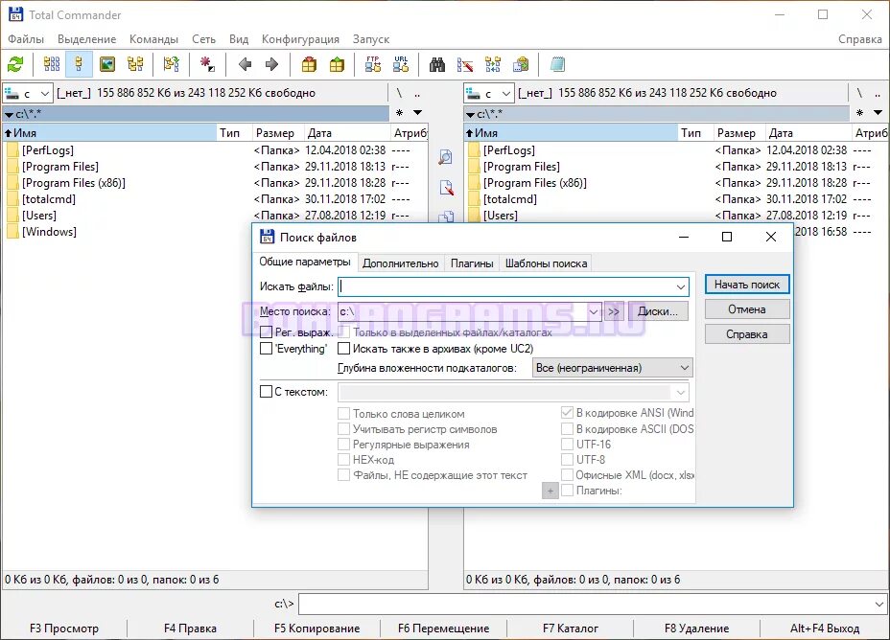Click the right panel favorites asterisk button
890x640 pixels.
[860, 113]
